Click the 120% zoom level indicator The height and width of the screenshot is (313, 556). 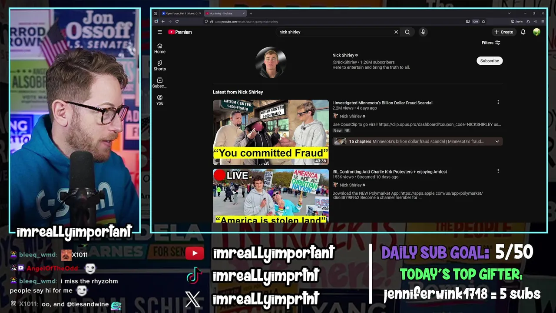point(476,21)
